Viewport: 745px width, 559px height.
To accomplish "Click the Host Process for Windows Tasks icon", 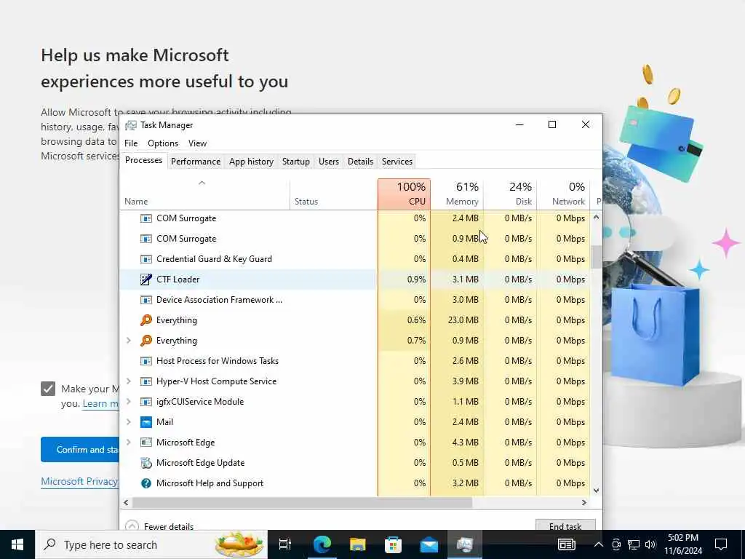I will point(146,361).
